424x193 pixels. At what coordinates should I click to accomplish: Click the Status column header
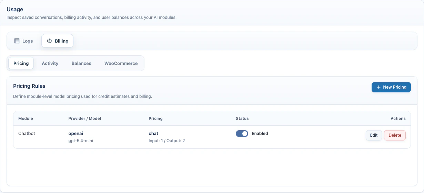[242, 118]
